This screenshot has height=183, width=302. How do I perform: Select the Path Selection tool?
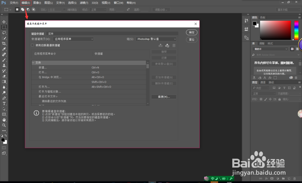[x=4, y=109]
